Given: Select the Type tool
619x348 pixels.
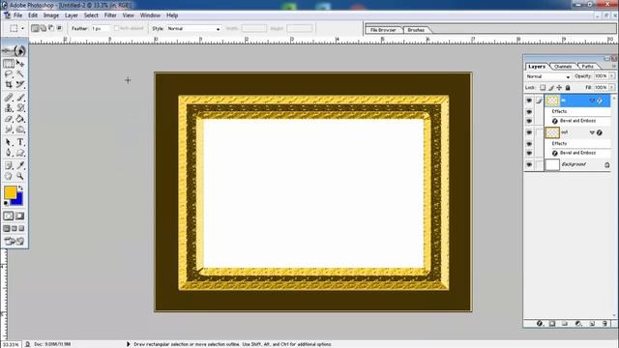Looking at the screenshot, I should (20, 142).
